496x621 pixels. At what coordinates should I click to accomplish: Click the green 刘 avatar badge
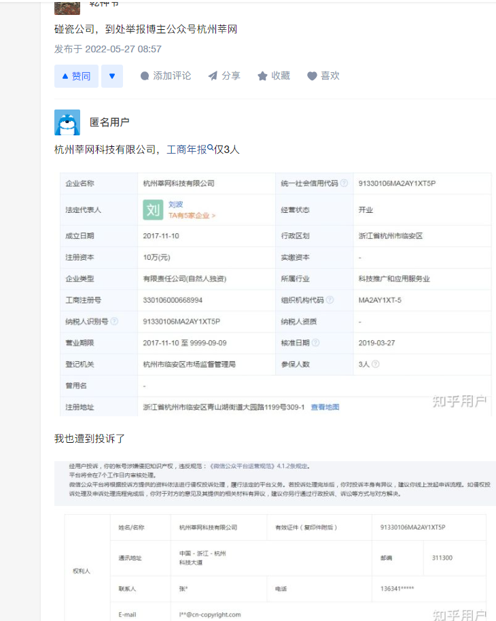coord(153,210)
